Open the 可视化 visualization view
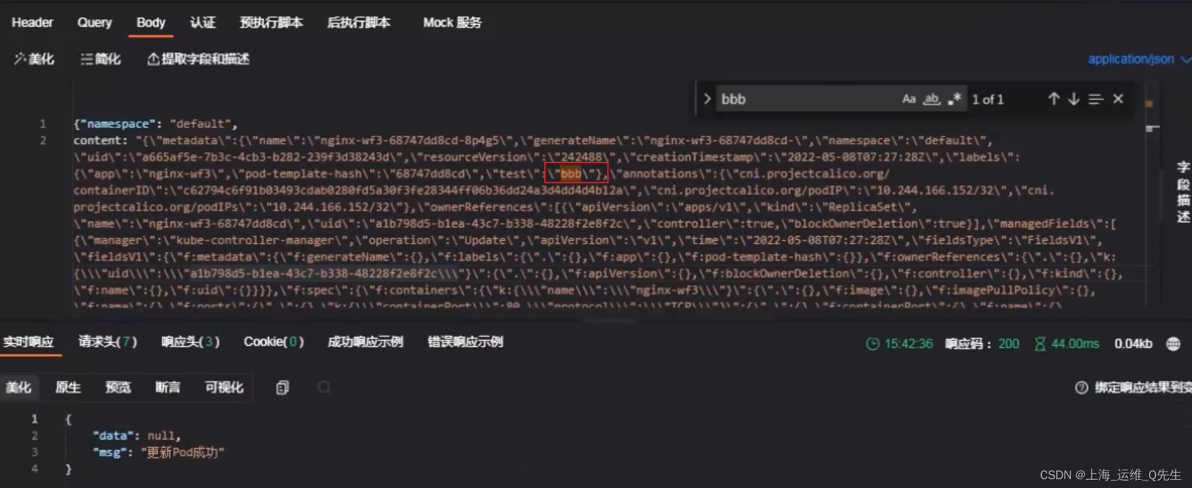The width and height of the screenshot is (1192, 488). tap(224, 387)
